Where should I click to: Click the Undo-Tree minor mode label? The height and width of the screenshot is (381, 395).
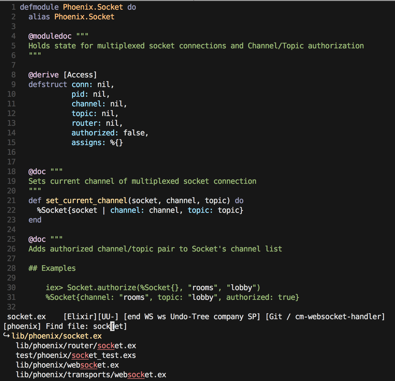point(190,317)
